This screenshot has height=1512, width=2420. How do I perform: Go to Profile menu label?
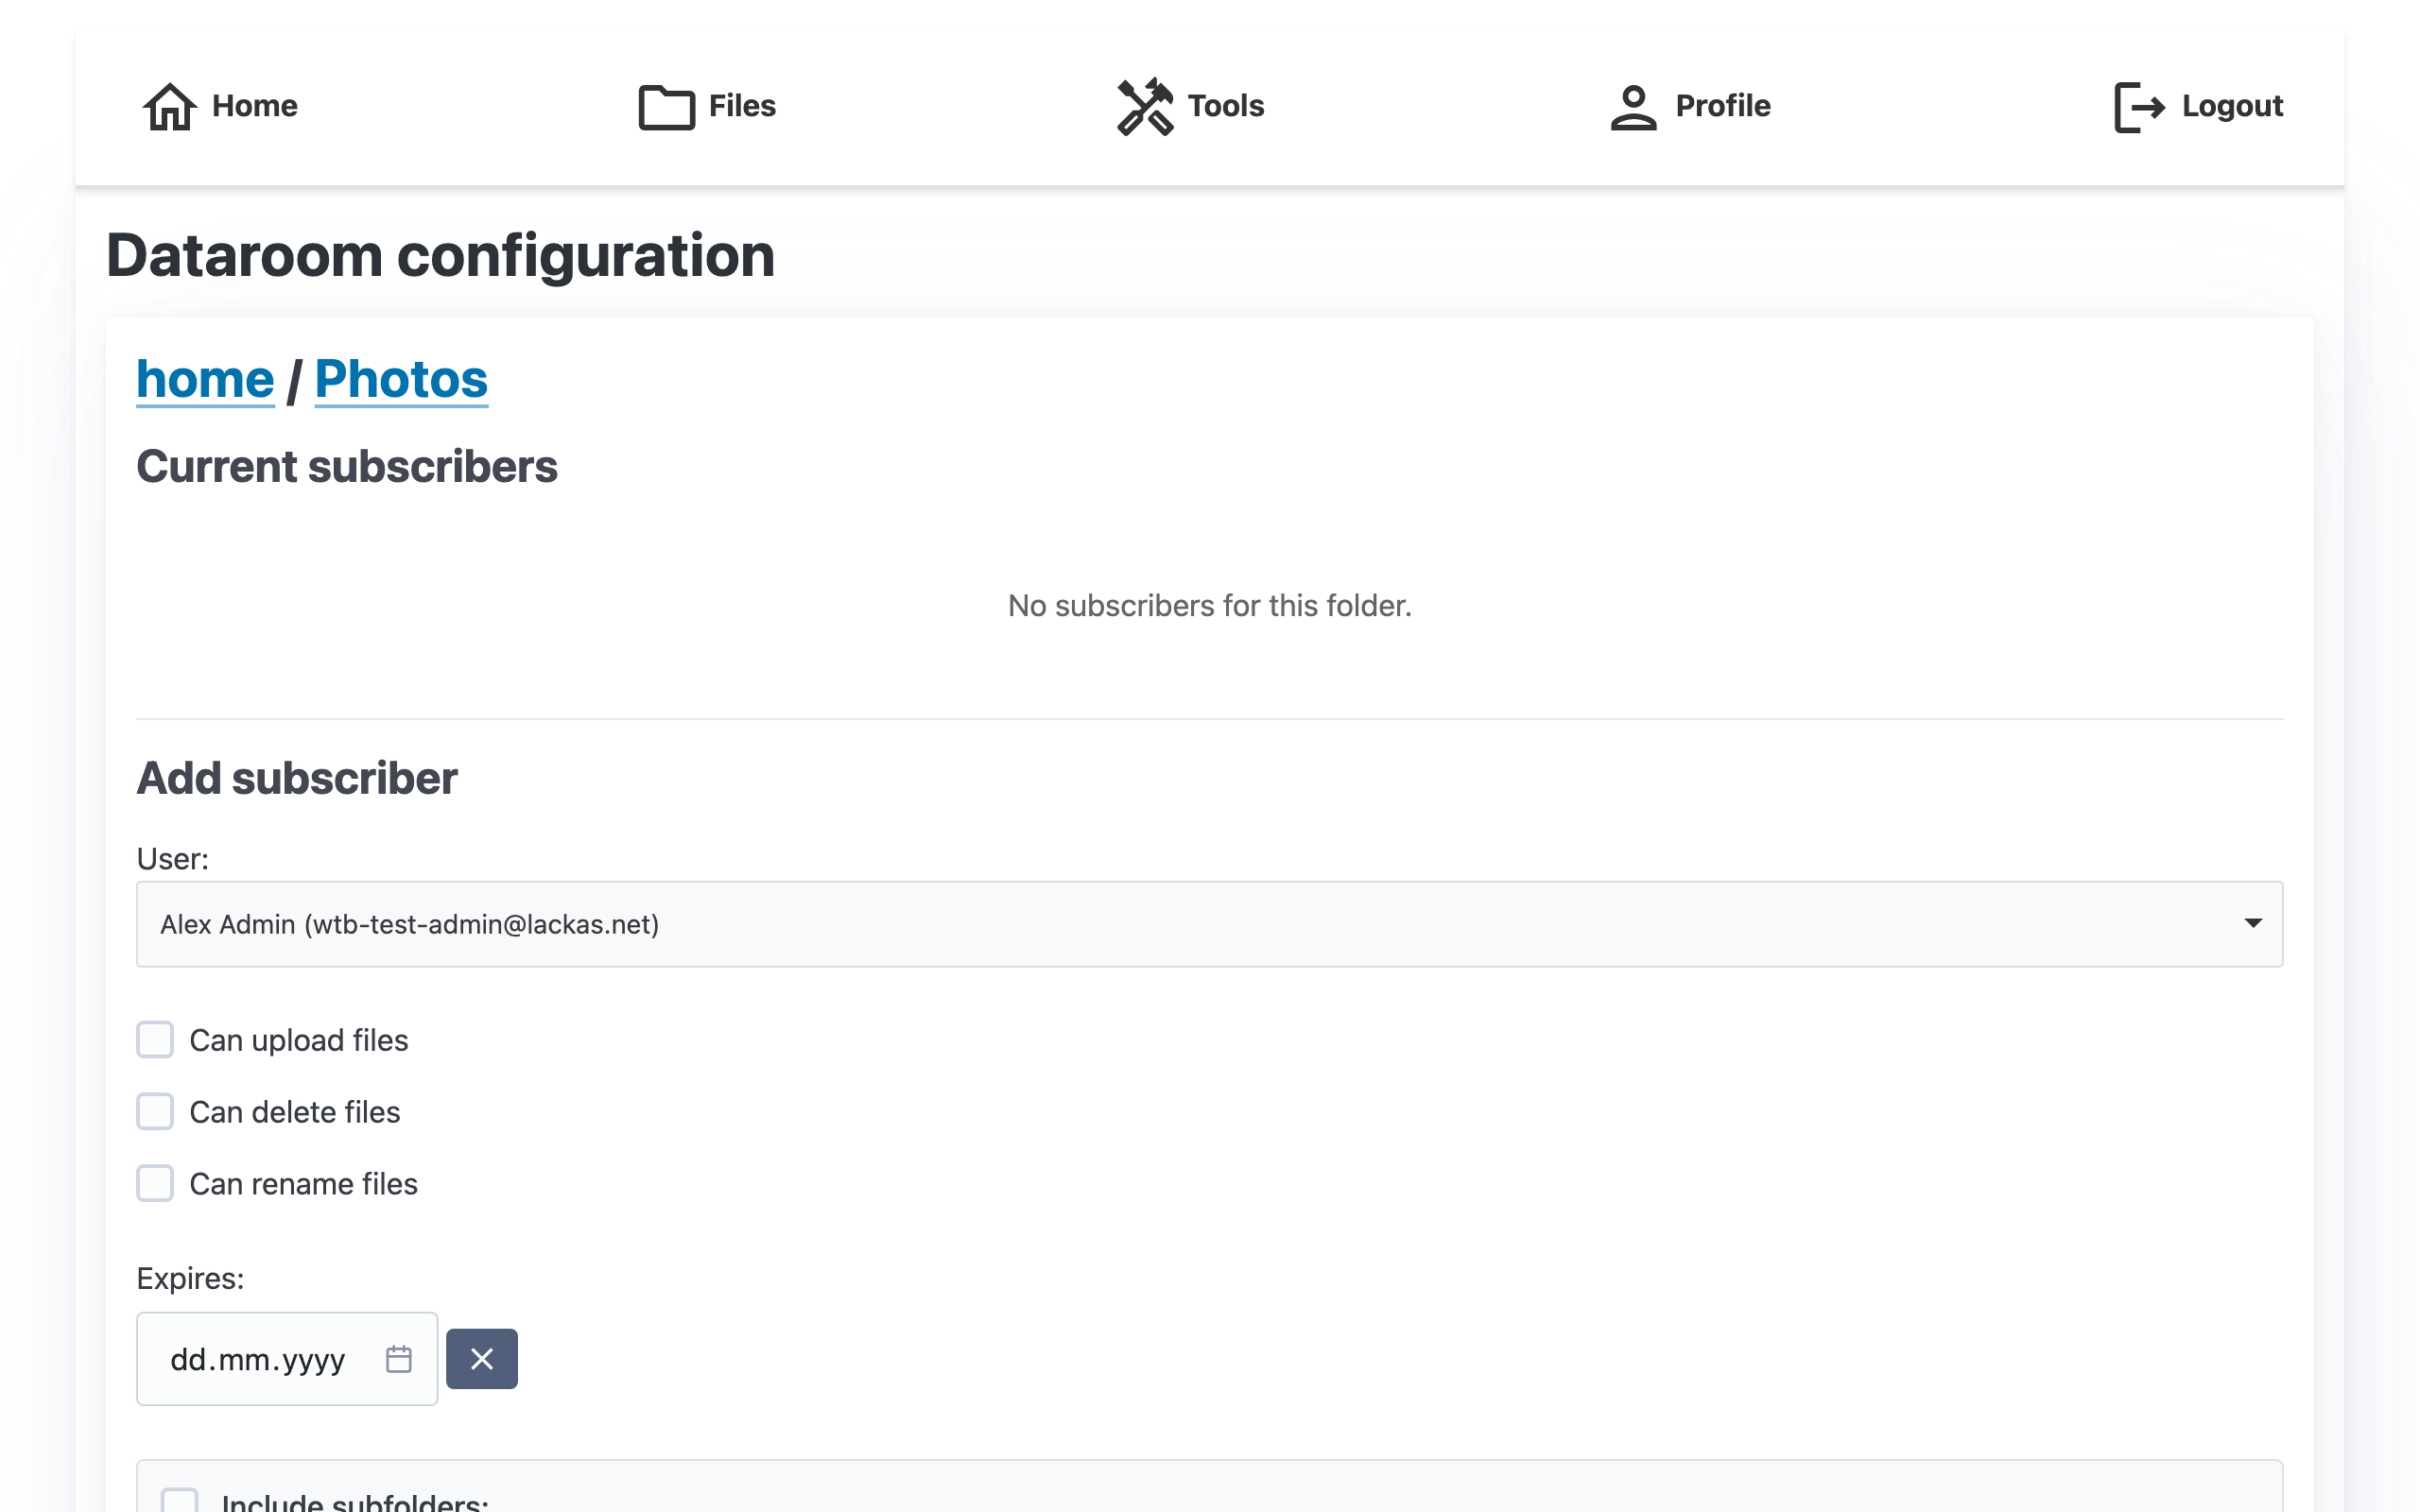click(1722, 106)
